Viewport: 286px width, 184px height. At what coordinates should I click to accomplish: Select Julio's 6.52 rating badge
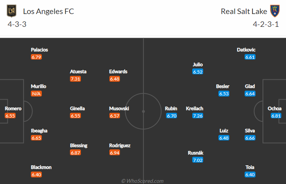pos(198,72)
